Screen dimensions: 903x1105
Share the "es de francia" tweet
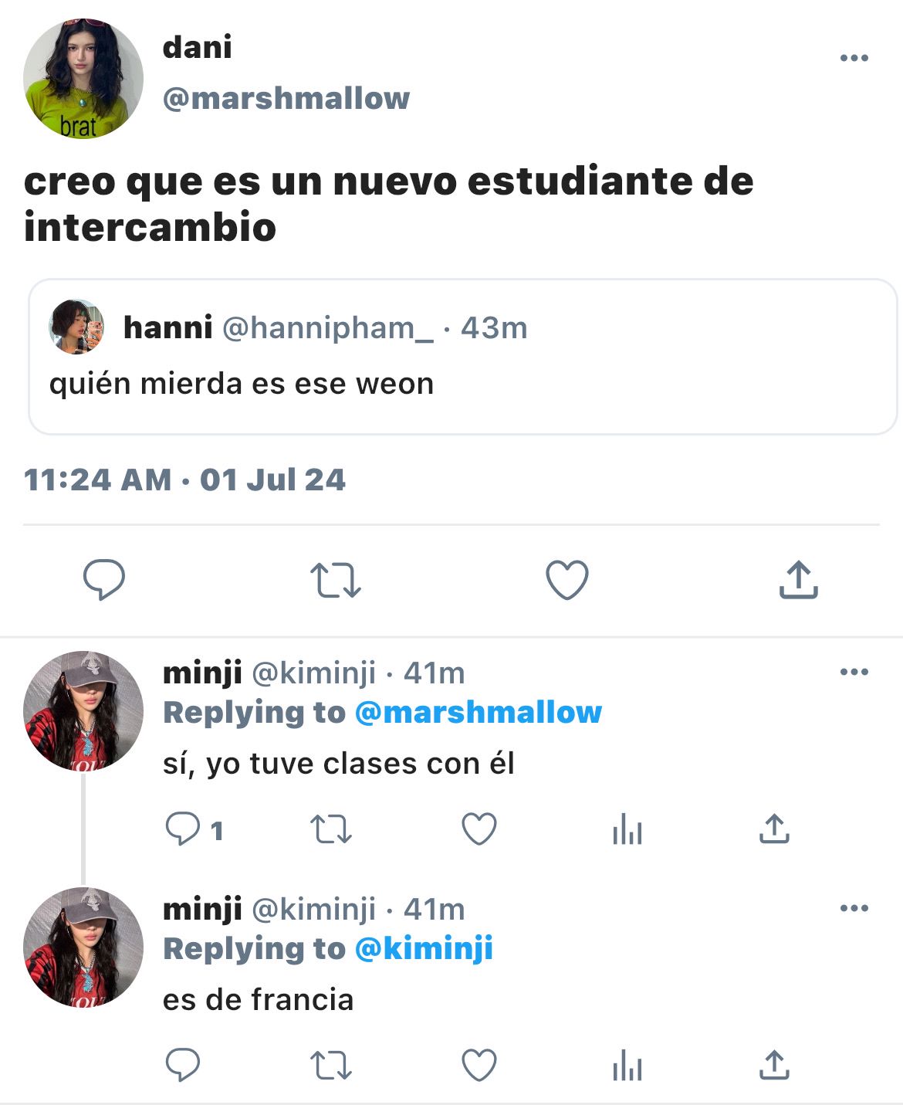coord(774,1065)
